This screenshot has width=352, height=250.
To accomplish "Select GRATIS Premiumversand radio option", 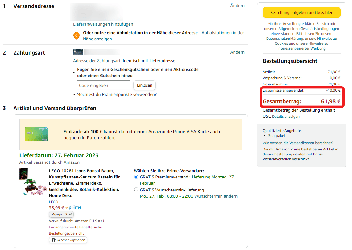I will click(x=136, y=177).
